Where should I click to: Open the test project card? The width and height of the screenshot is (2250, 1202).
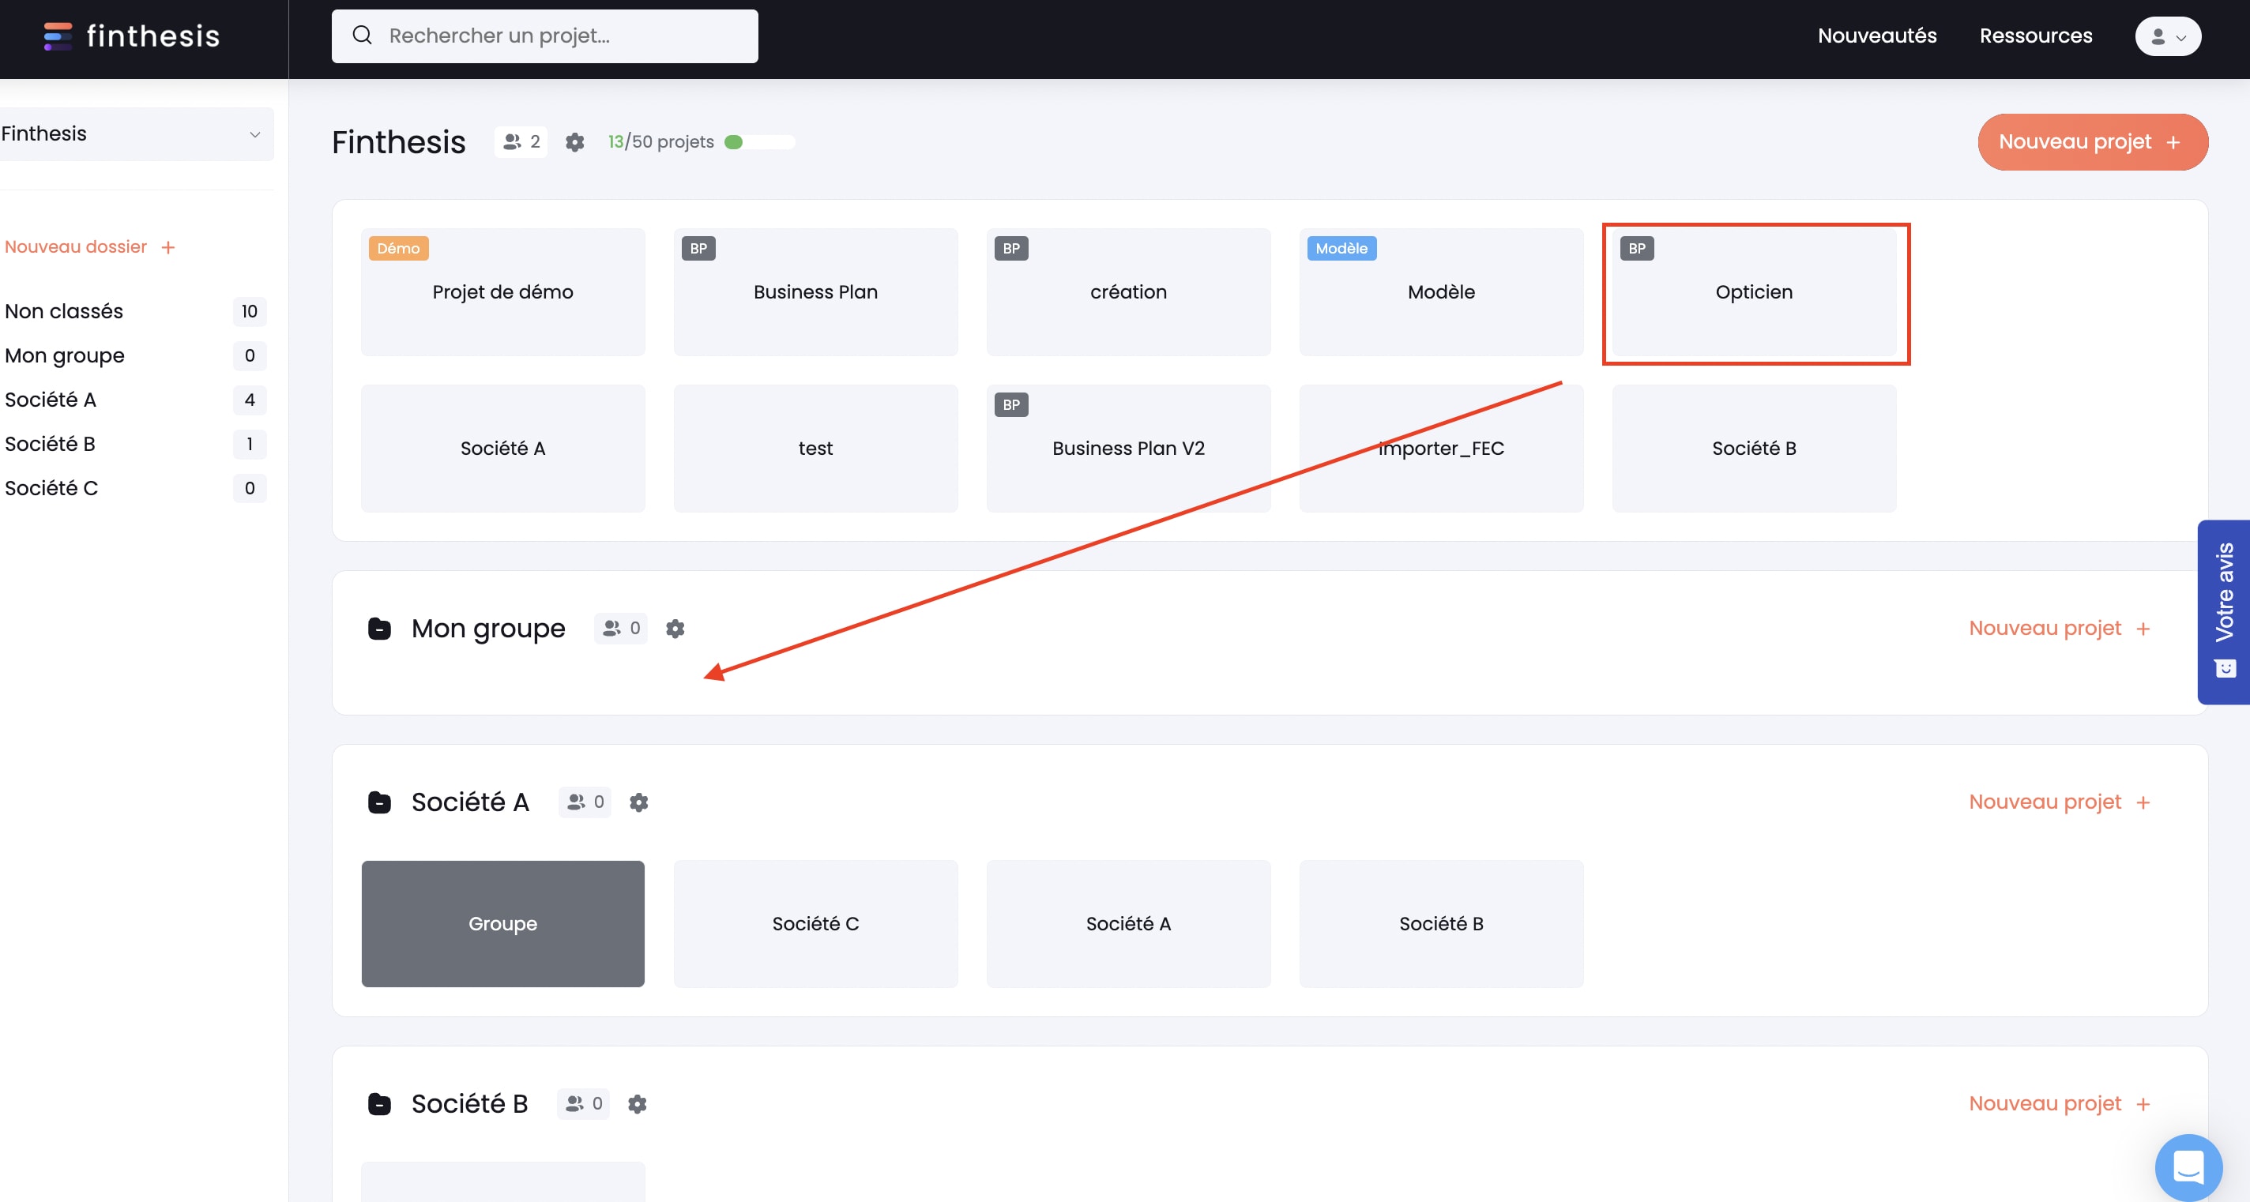[816, 448]
